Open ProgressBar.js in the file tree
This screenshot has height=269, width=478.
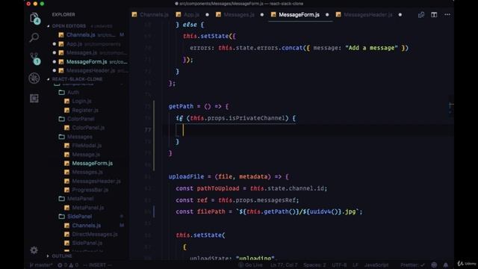pos(90,190)
